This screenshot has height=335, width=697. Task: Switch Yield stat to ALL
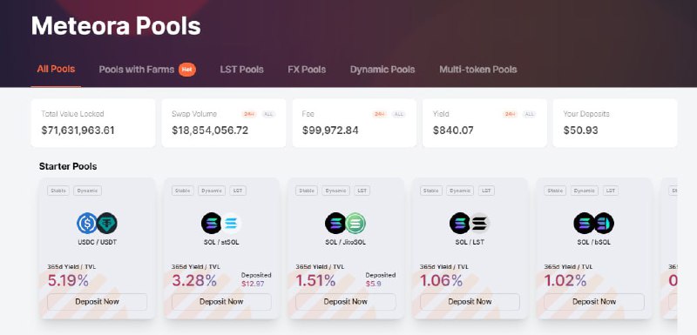coord(529,115)
